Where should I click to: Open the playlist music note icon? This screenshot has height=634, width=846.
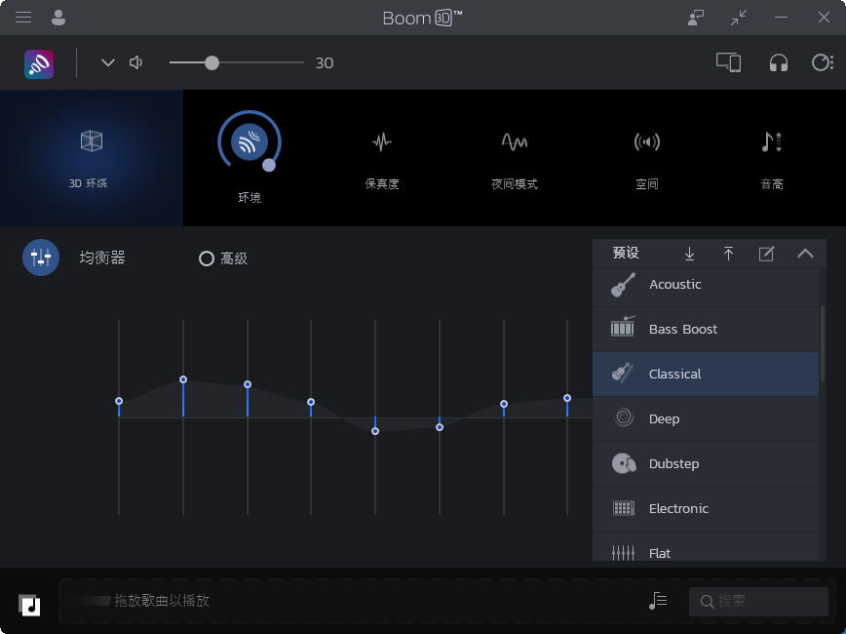click(658, 601)
